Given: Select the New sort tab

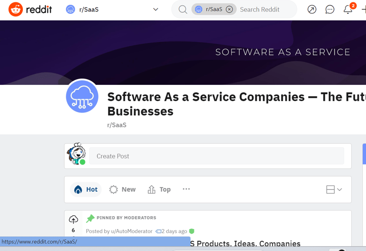Looking at the screenshot, I should pyautogui.click(x=122, y=189).
